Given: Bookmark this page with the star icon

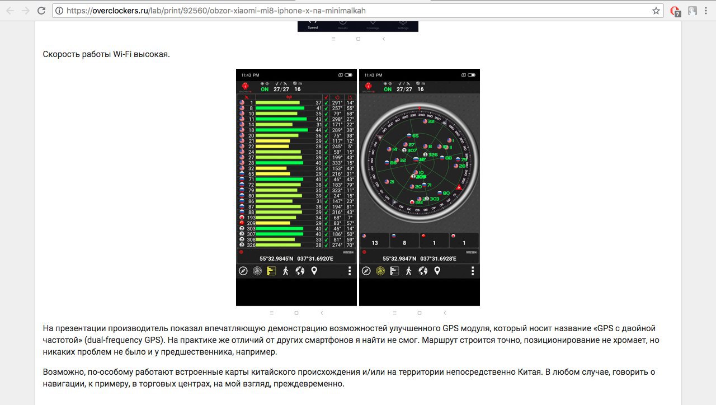Looking at the screenshot, I should point(656,11).
